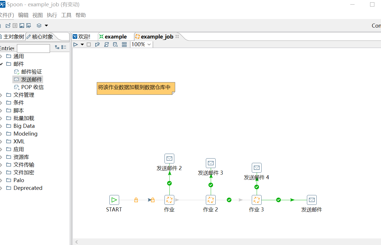This screenshot has width=381, height=245.
Task: Select the 作业 job entry icon
Action: (x=169, y=200)
